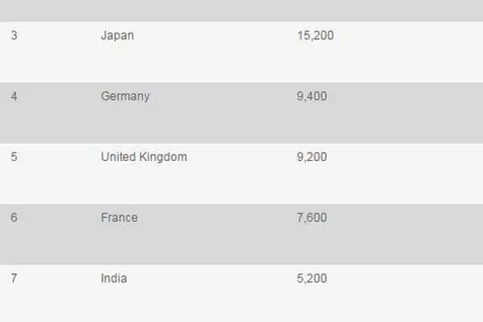
Task: Select the Germany table cell
Action: click(x=125, y=97)
